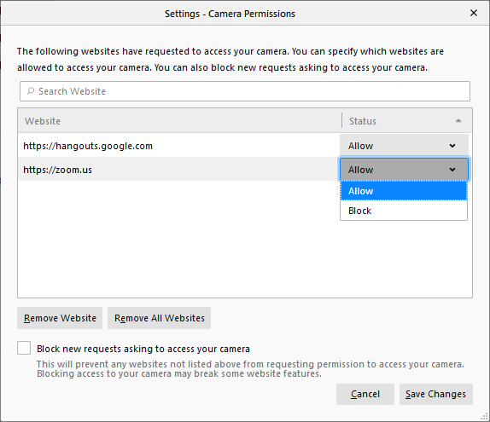Click Remove All Websites button
This screenshot has width=490, height=422.
(x=159, y=318)
